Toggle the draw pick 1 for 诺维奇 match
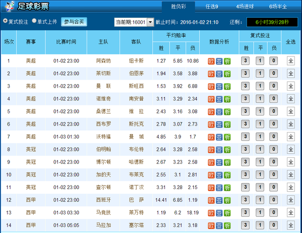Image resolution: width=302 pixels, height=233 pixels. (x=259, y=99)
